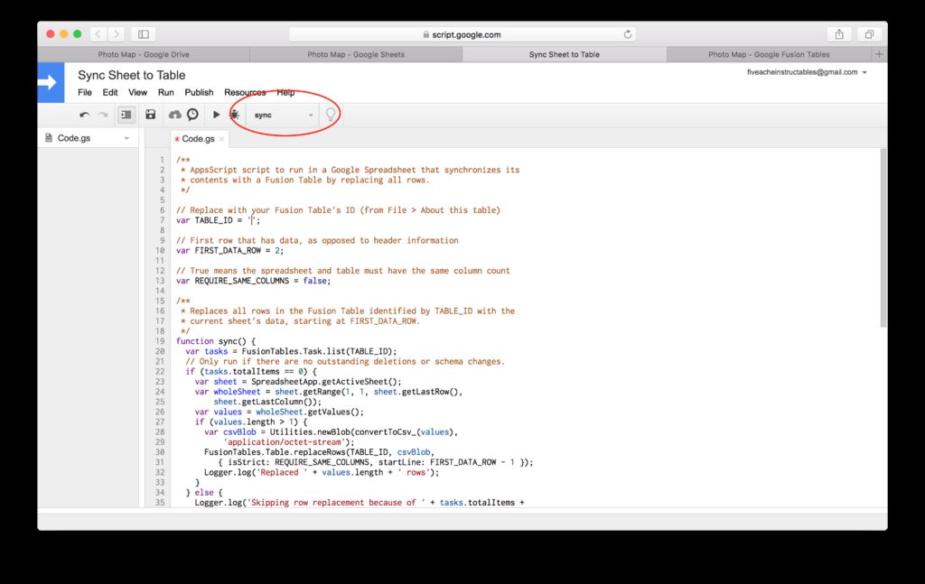Open the sync function selector dropdown
This screenshot has height=584, width=925.
click(x=283, y=115)
